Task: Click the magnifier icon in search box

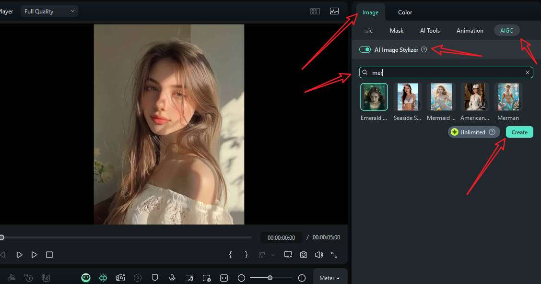Action: point(365,72)
